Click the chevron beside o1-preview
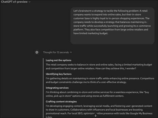The height and width of the screenshot is (118, 158). pos(30,2)
